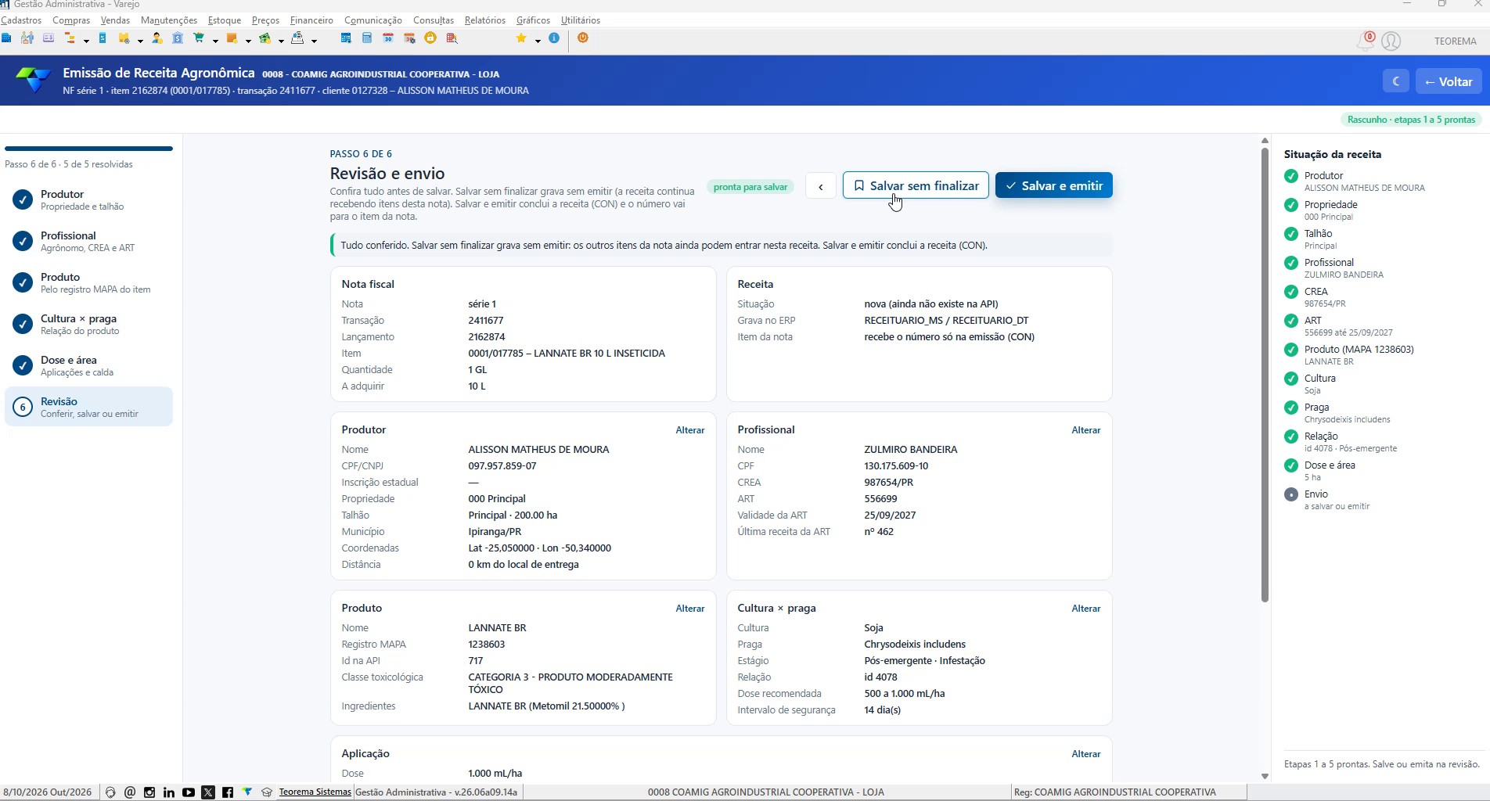This screenshot has width=1490, height=801.
Task: Click the user profile avatar icon
Action: tap(1391, 41)
